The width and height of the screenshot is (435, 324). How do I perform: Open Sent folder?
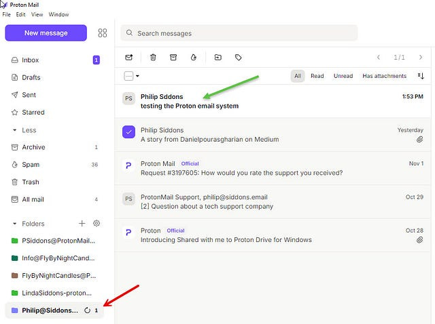click(54, 95)
